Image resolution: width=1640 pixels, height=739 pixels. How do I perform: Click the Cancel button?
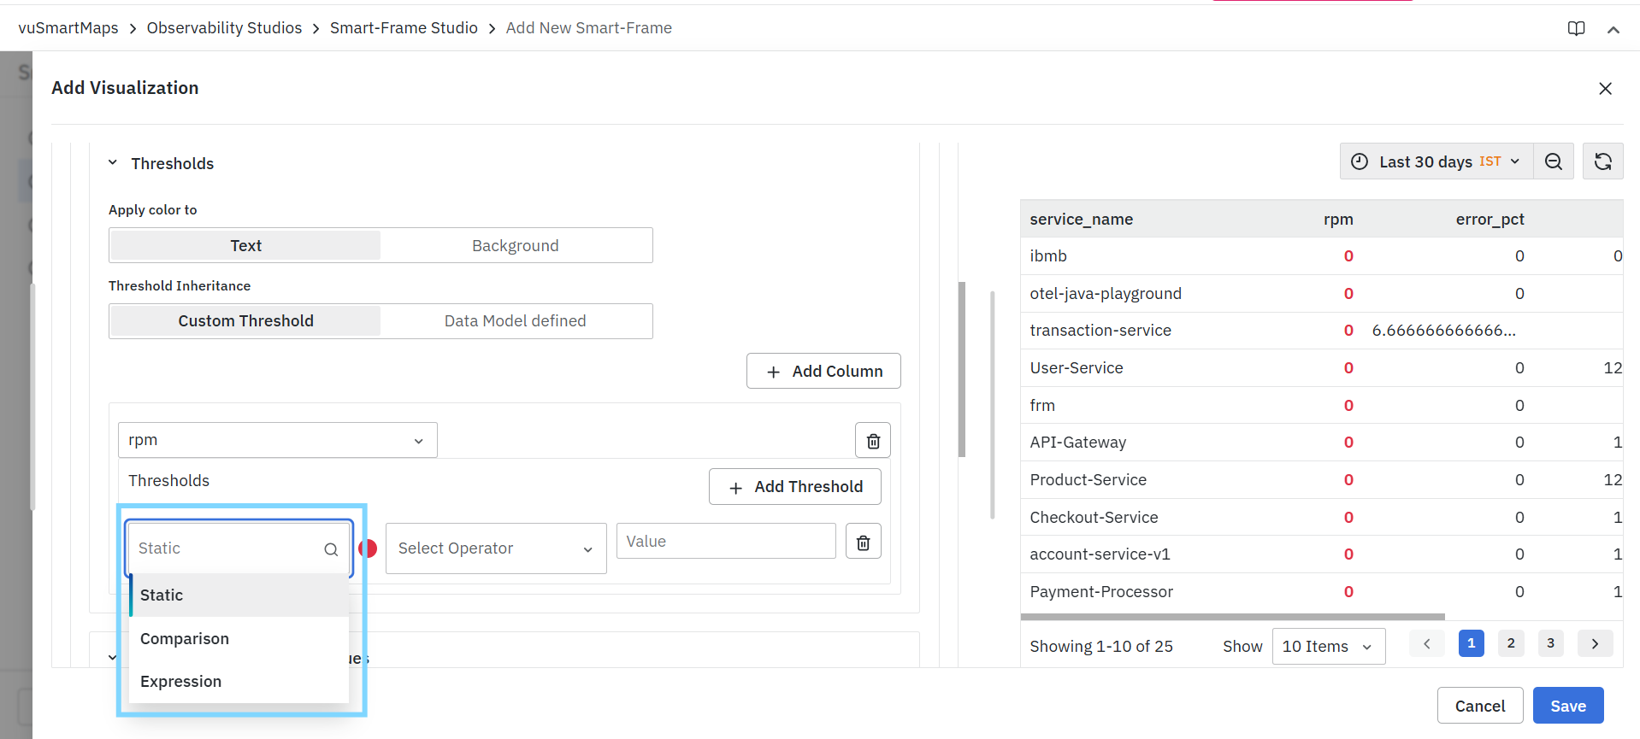[1480, 706]
